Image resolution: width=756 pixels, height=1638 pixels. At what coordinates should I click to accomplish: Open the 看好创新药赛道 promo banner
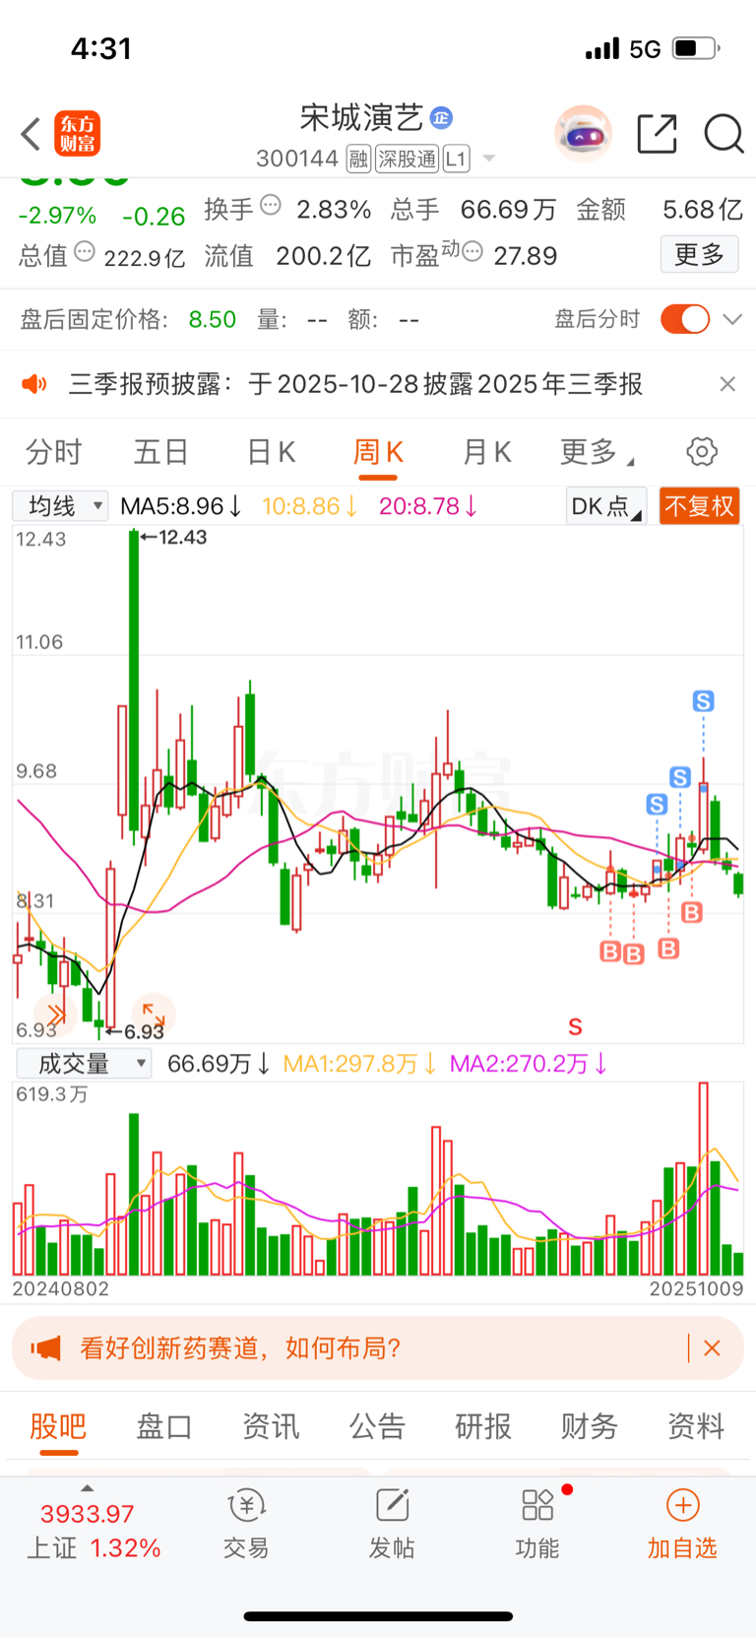tap(378, 1348)
